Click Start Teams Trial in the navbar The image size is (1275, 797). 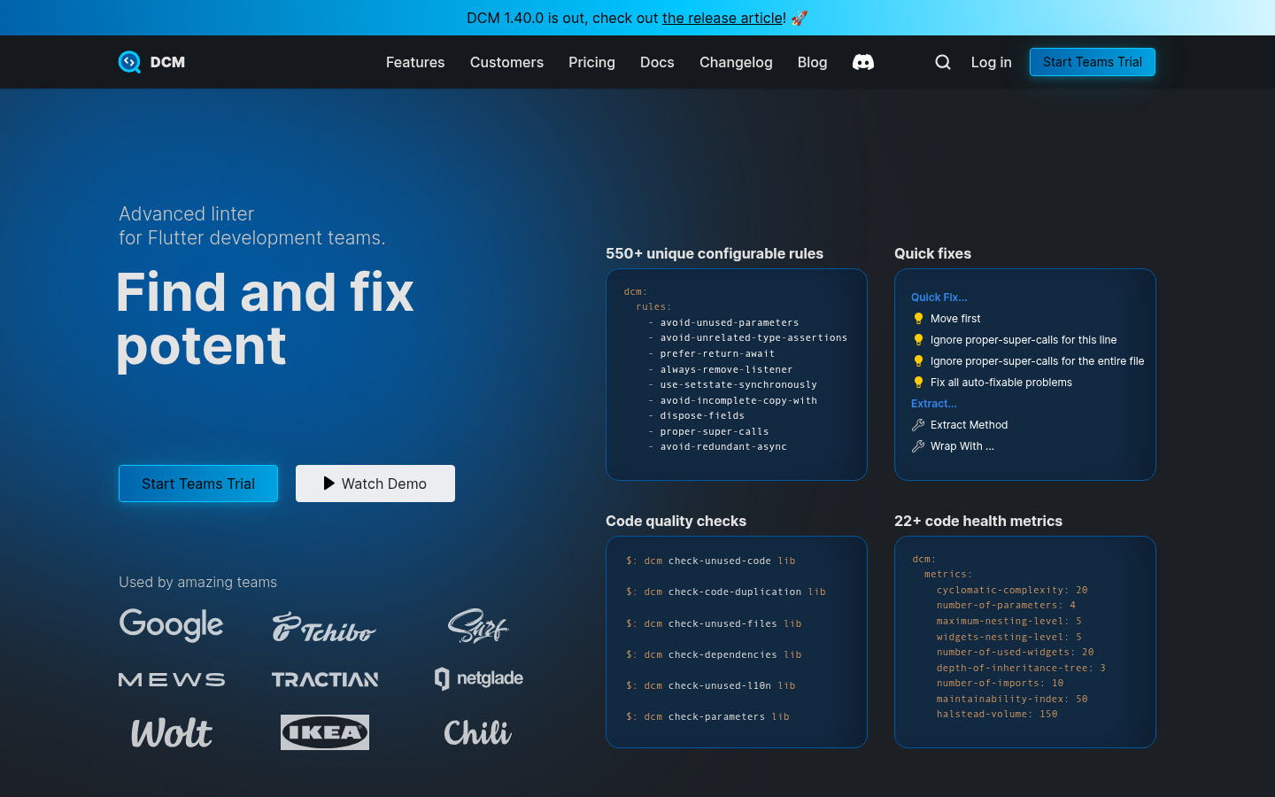(1093, 62)
